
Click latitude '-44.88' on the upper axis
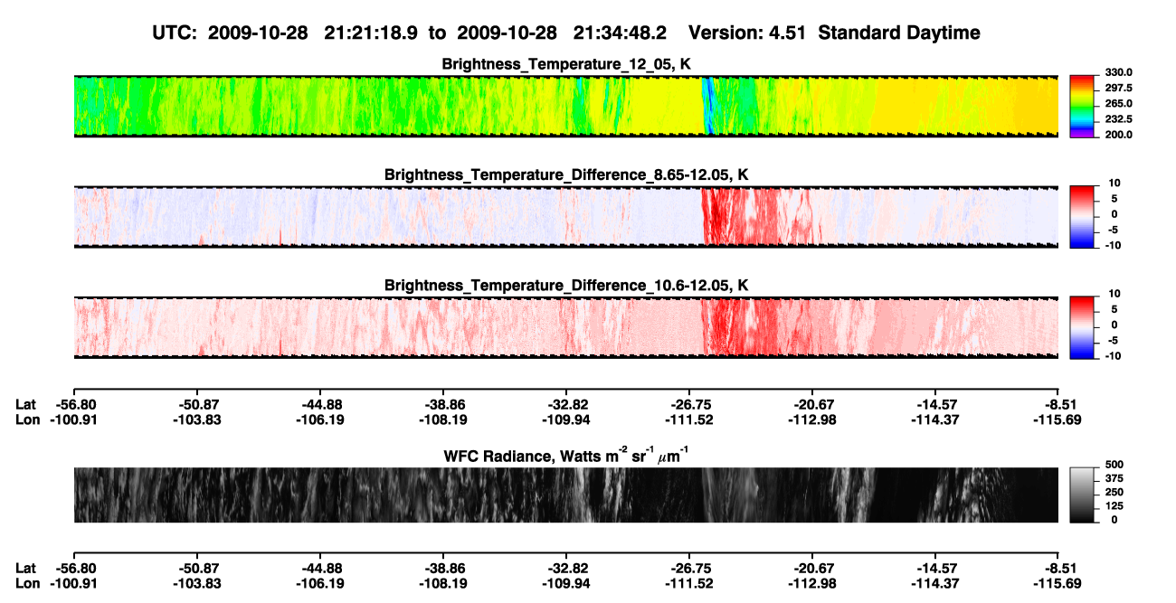pos(319,405)
